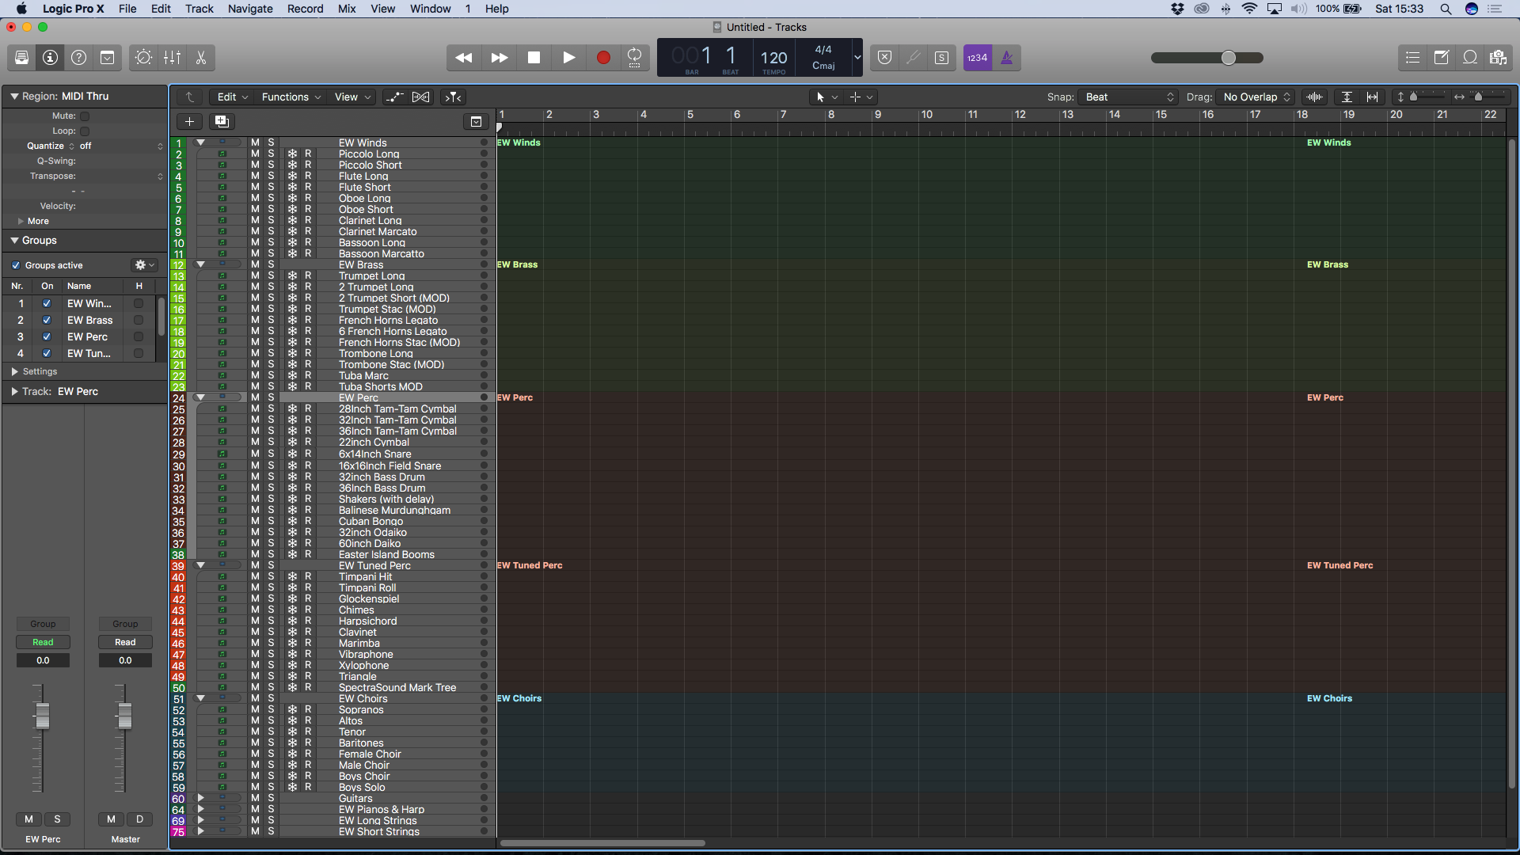Expand the More disclosure in Region inspector

[x=21, y=221]
